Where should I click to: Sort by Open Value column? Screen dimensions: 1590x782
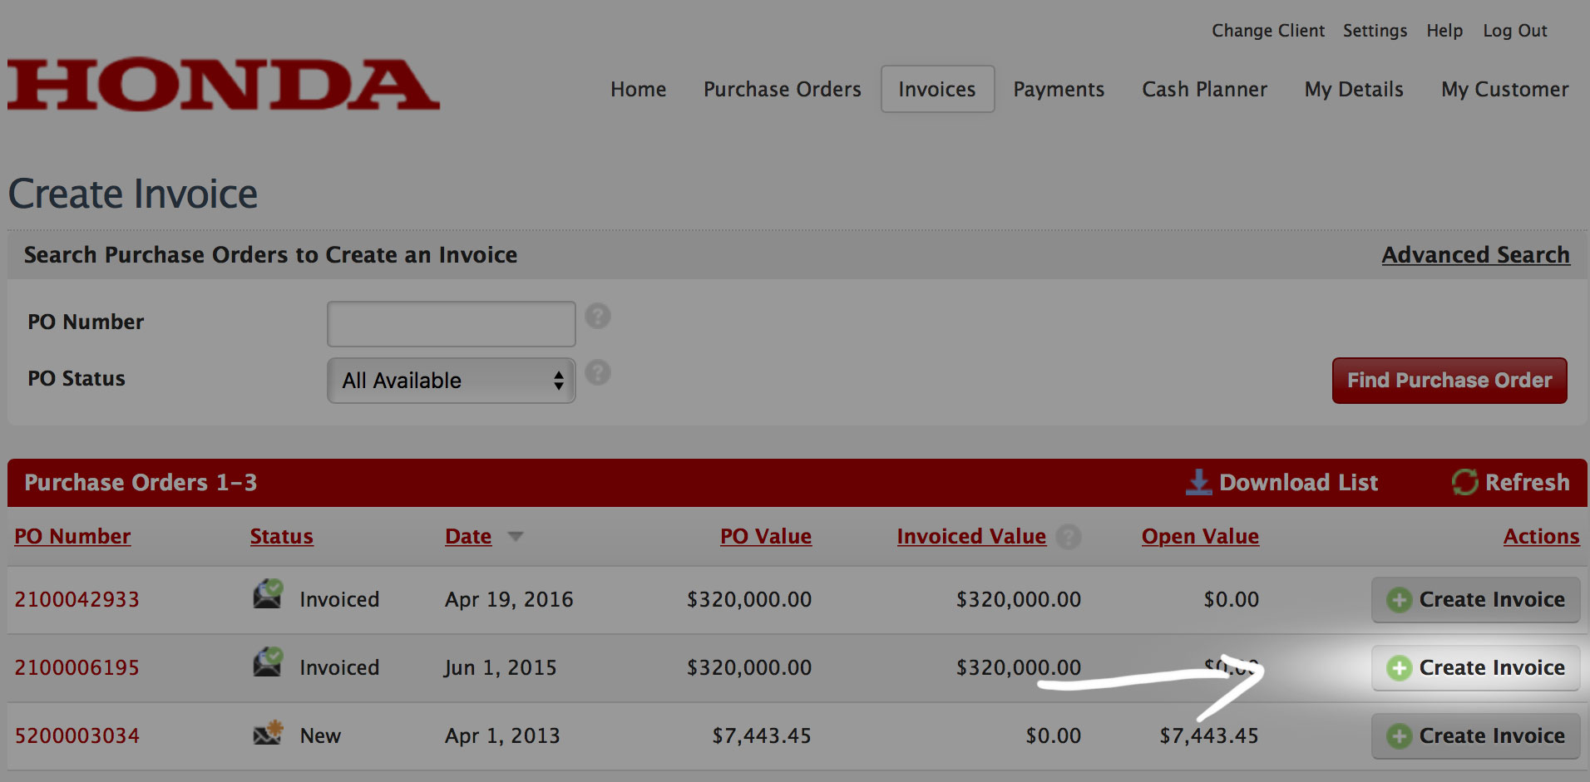[x=1200, y=537]
